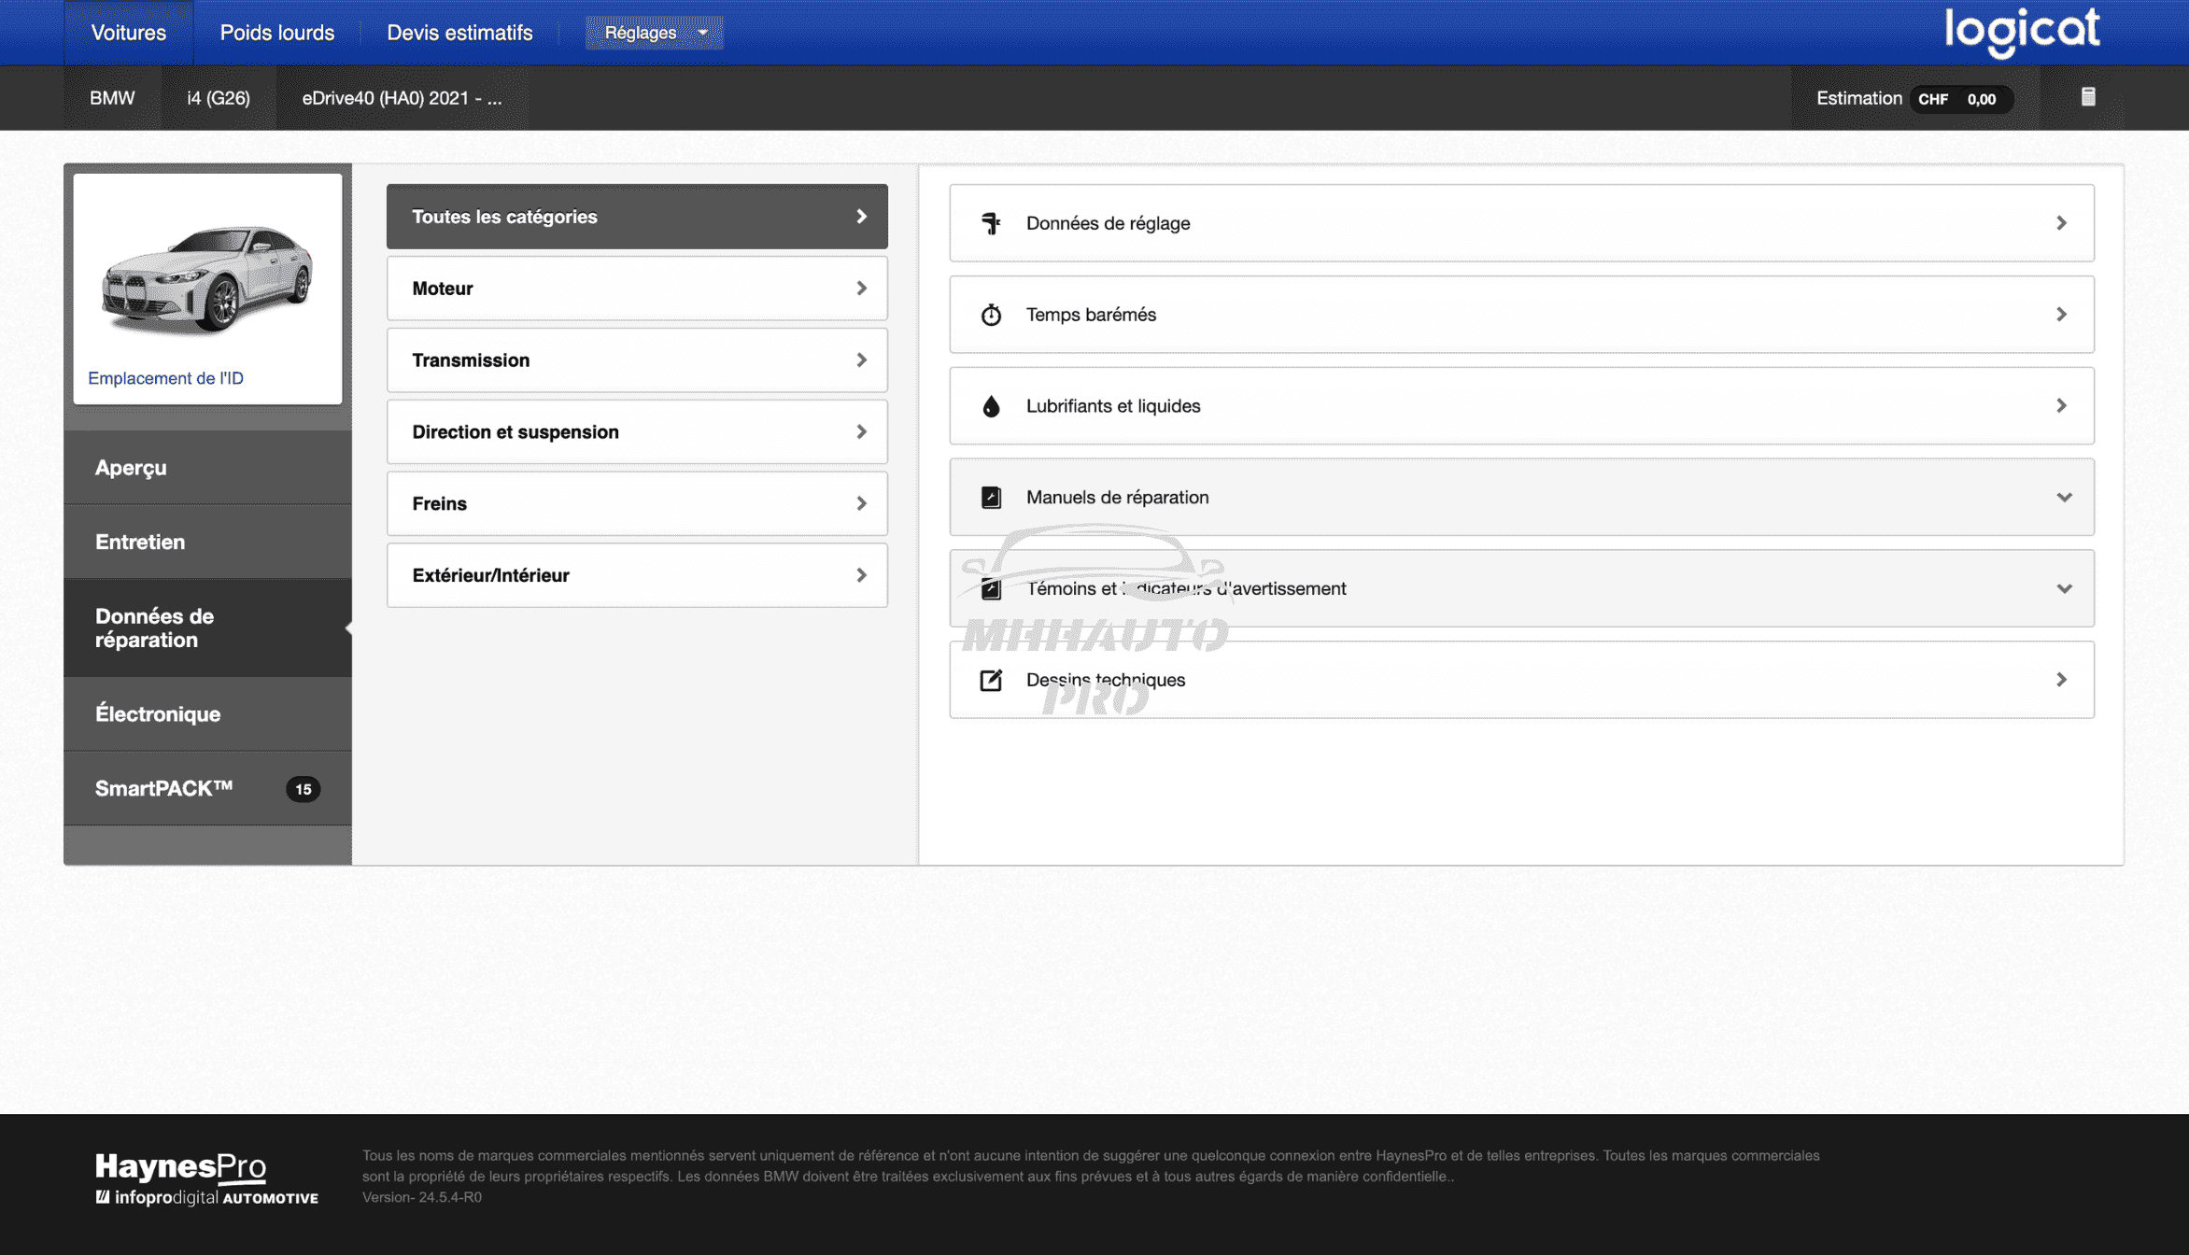
Task: Expand the Moteur category arrow
Action: pyautogui.click(x=861, y=289)
